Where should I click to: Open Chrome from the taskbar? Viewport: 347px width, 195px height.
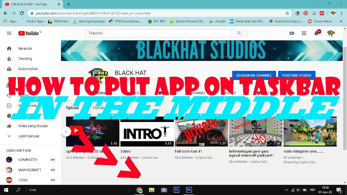(139, 190)
